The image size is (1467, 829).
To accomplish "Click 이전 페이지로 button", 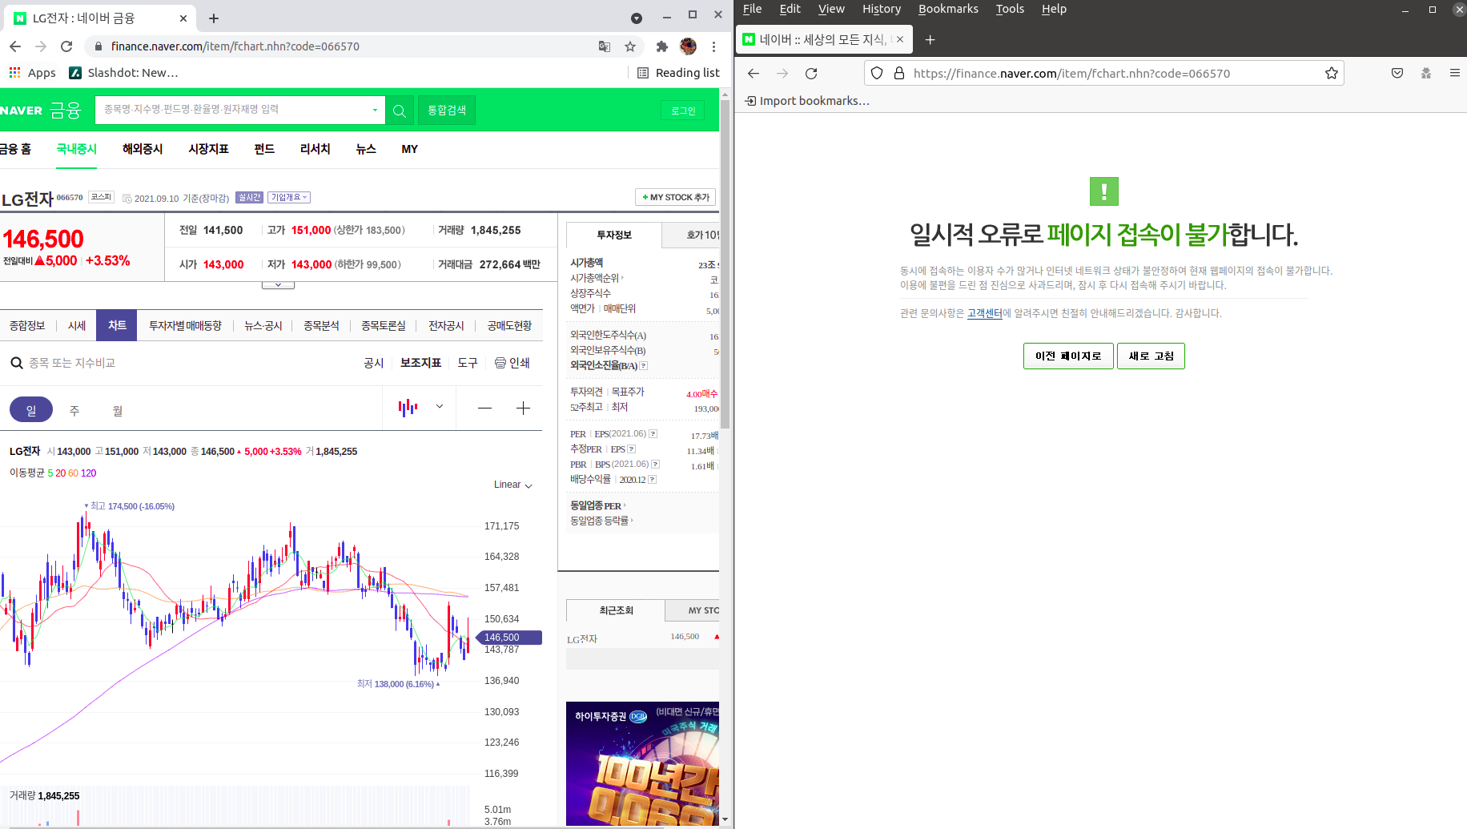I will click(x=1068, y=356).
